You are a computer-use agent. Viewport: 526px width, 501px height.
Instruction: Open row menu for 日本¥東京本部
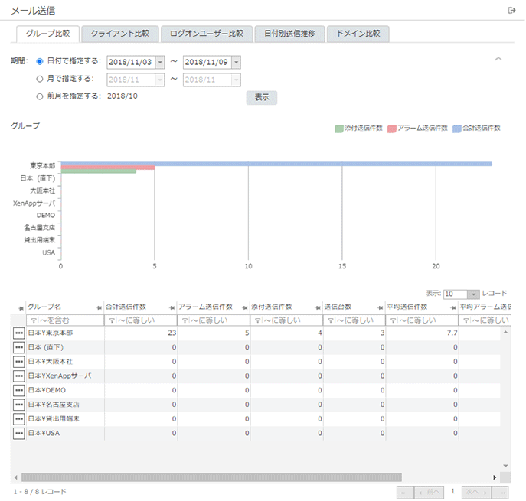pyautogui.click(x=19, y=333)
